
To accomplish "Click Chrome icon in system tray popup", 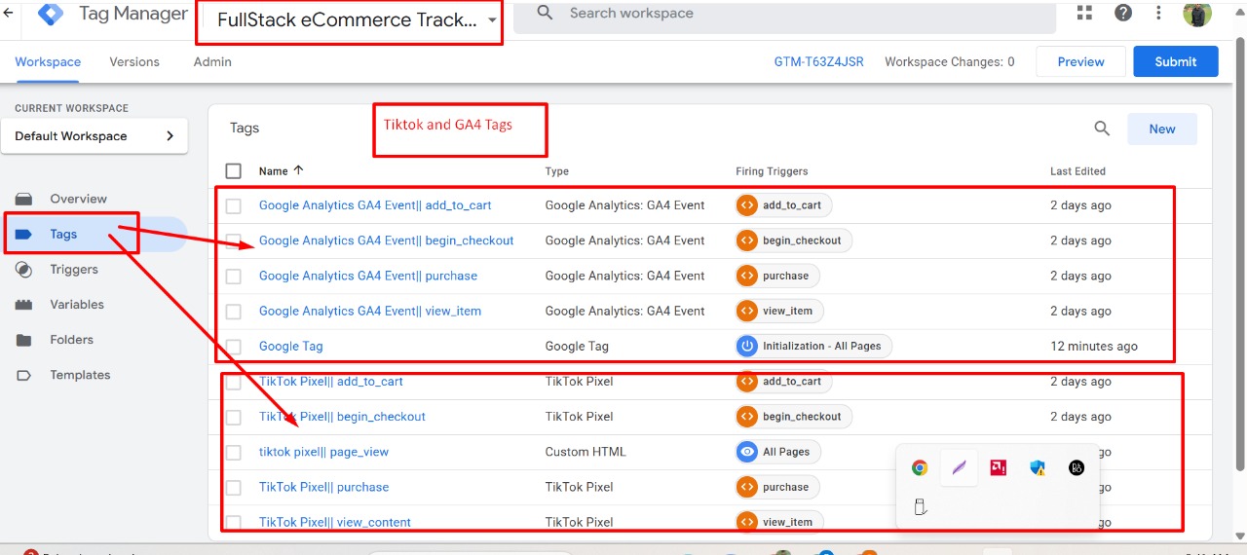I will [x=920, y=467].
